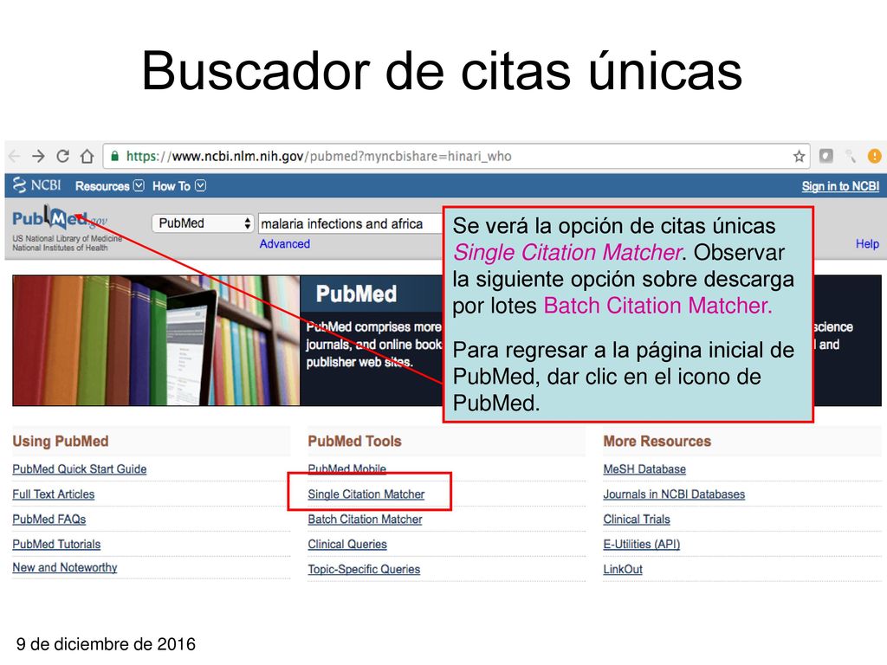Click the browser forward arrow

[38, 156]
